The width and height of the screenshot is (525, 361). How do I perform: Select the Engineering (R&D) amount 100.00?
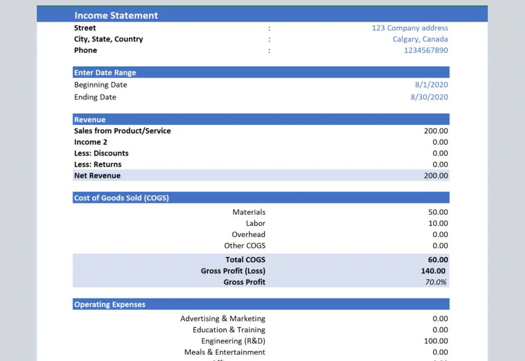tap(435, 341)
